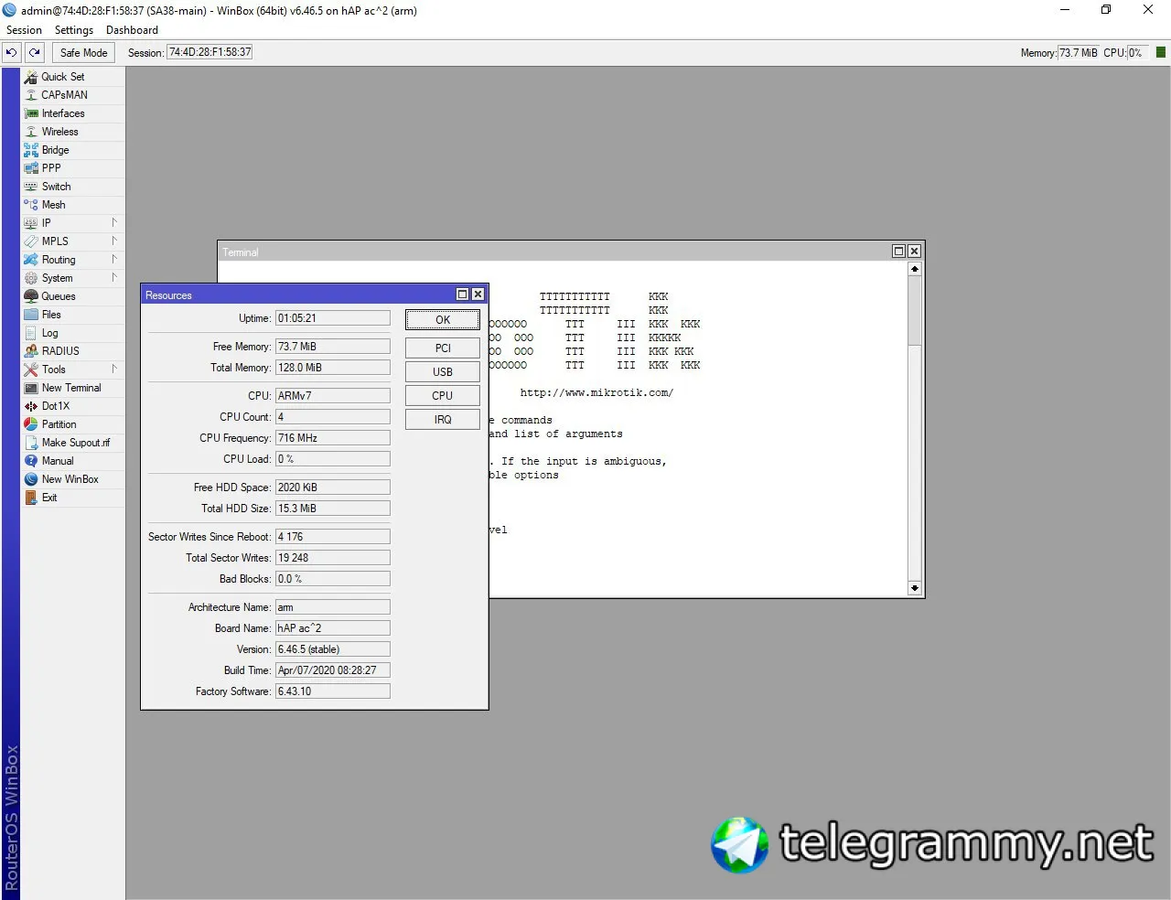Click the CPU Frequency value field

pos(333,438)
